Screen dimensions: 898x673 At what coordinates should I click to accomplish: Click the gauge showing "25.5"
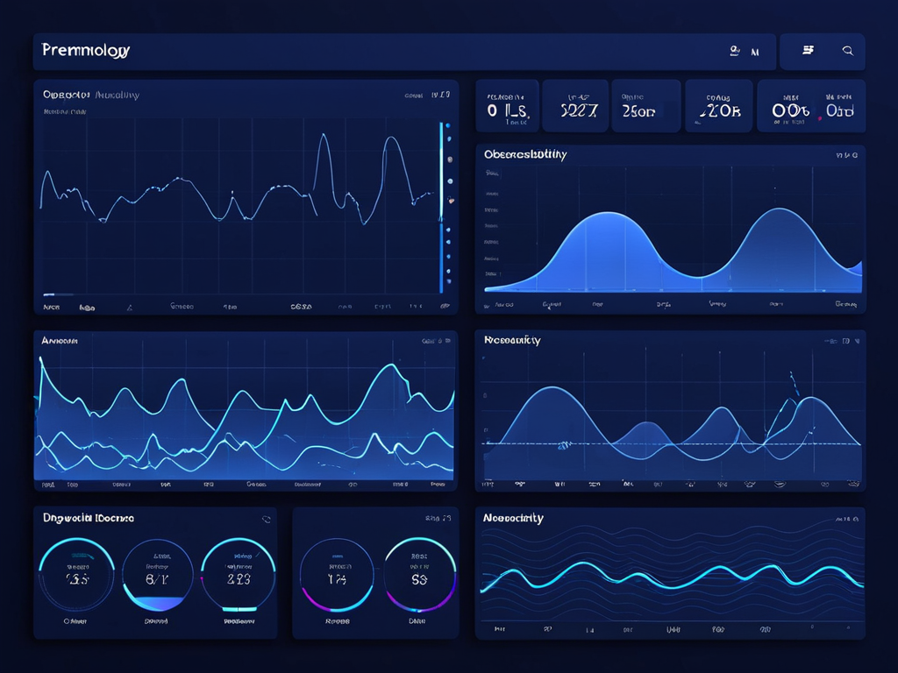coord(77,575)
